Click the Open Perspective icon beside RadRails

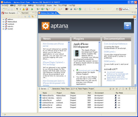click(117, 9)
